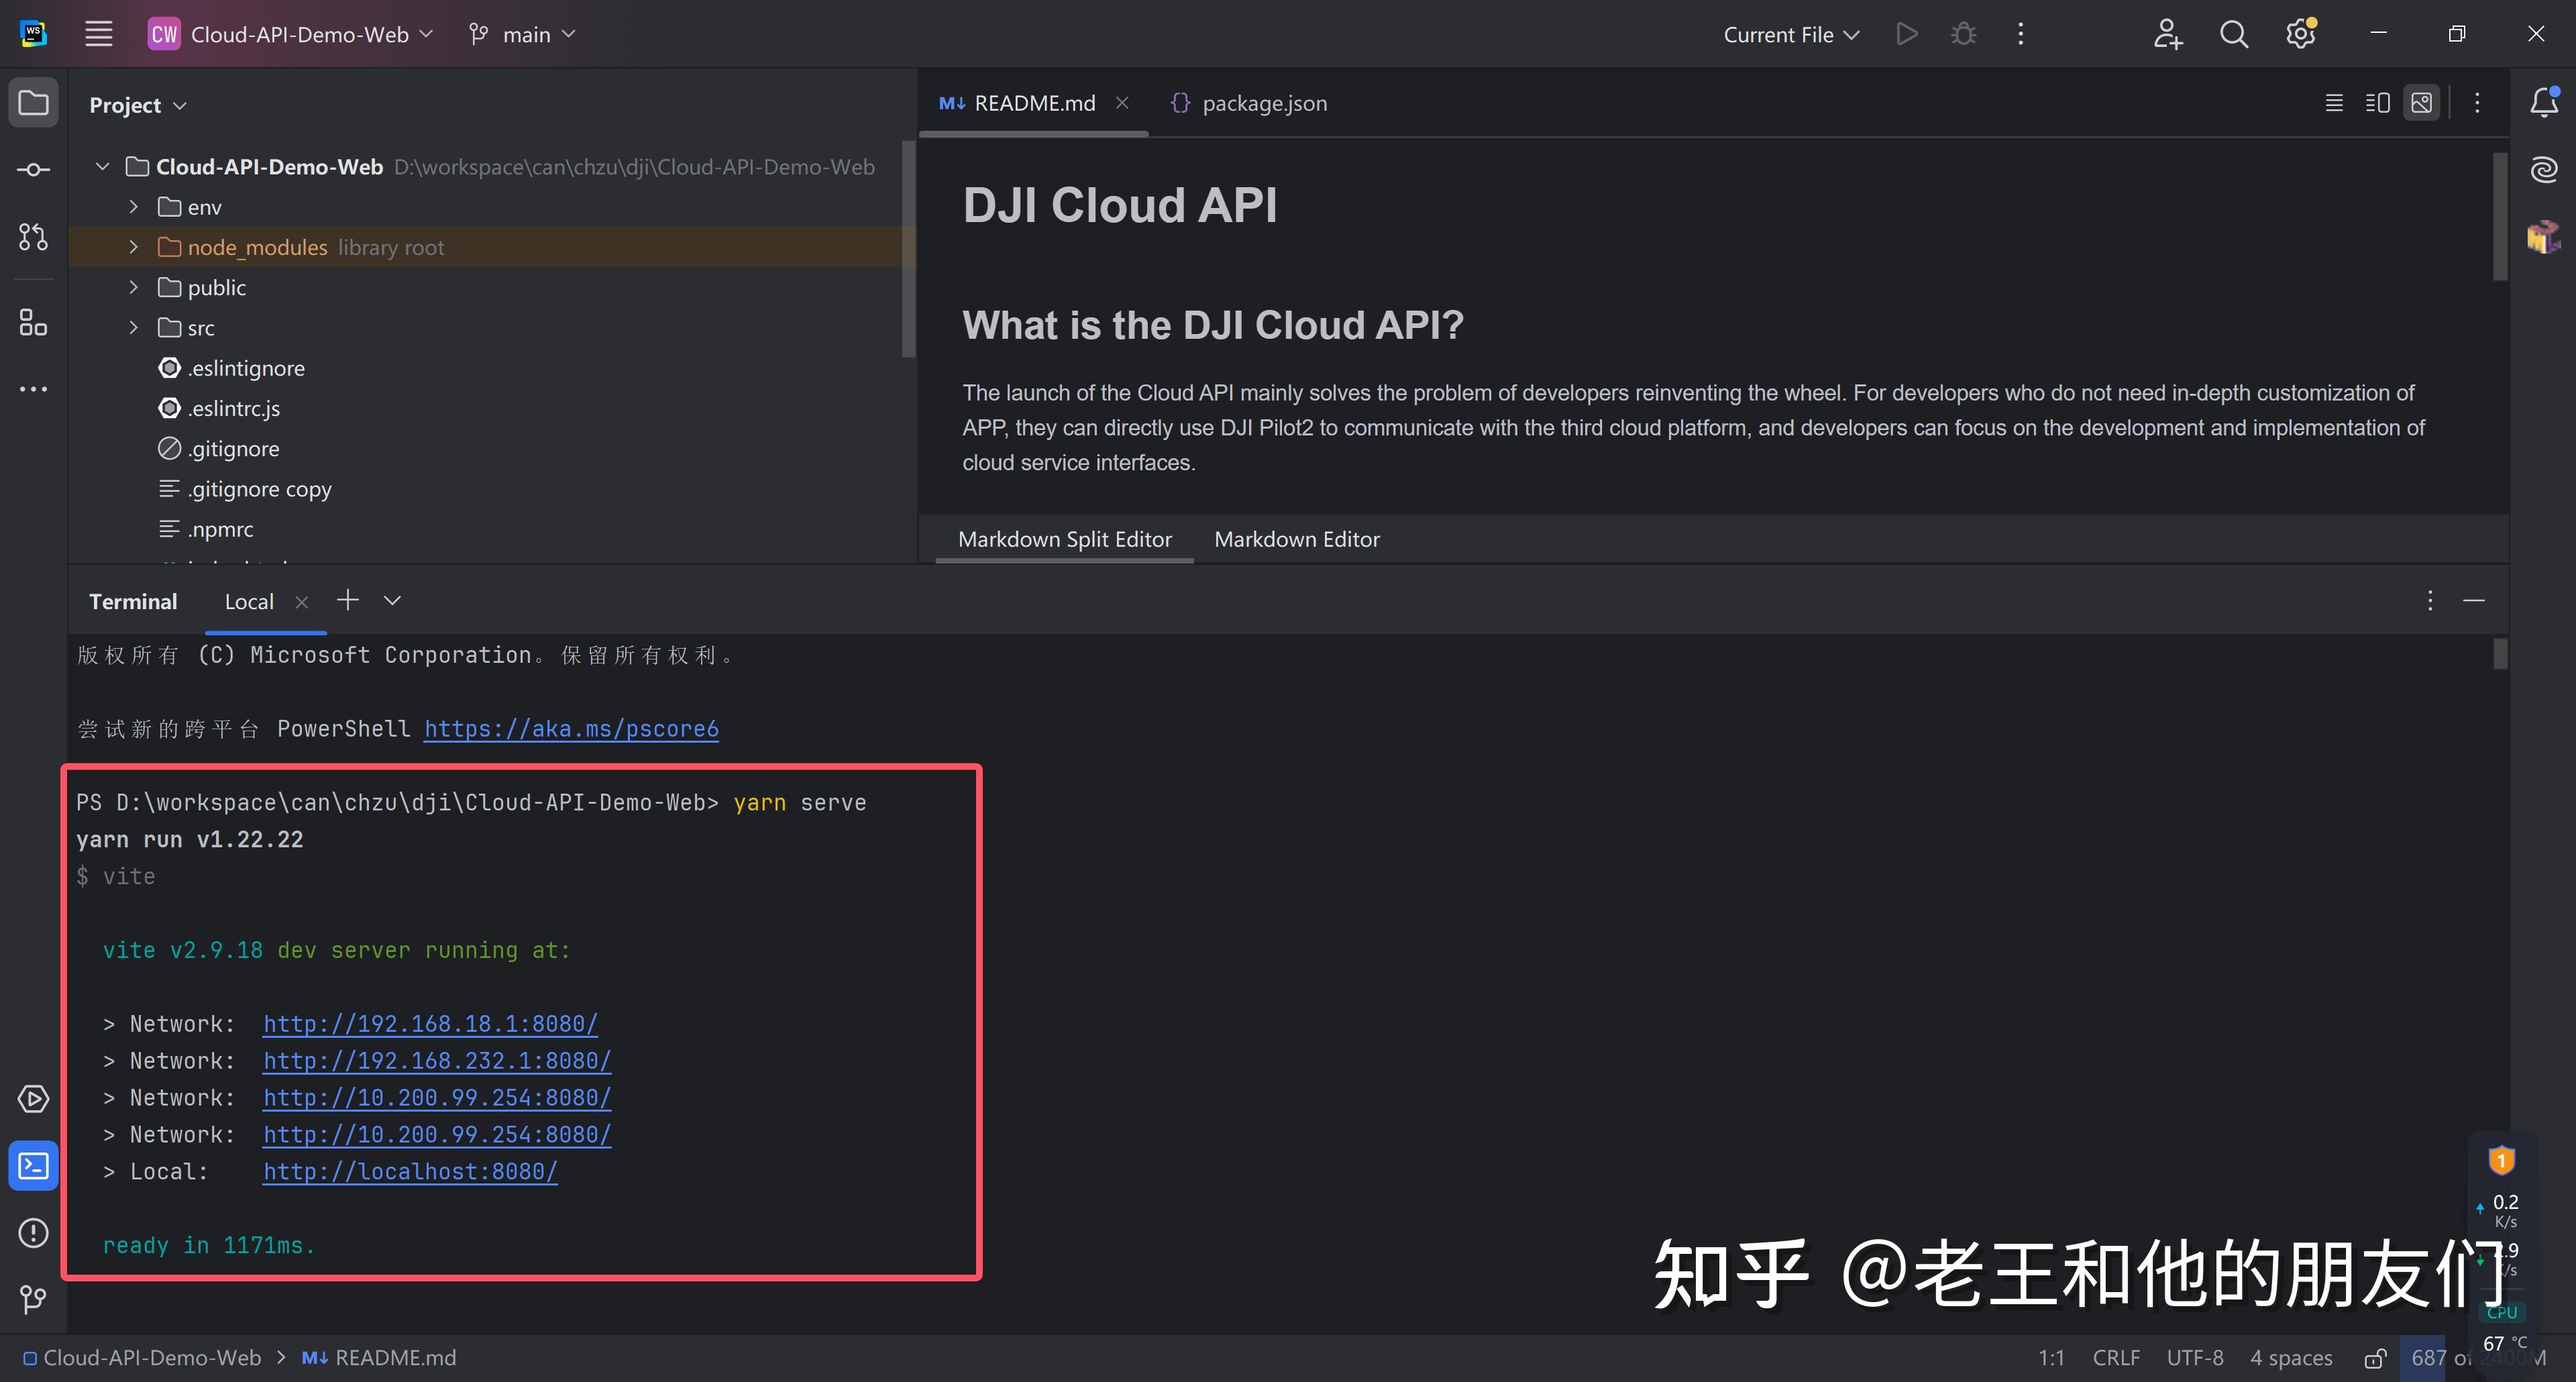Select the Markdown Editor tab
Viewport: 2576px width, 1382px height.
tap(1296, 539)
